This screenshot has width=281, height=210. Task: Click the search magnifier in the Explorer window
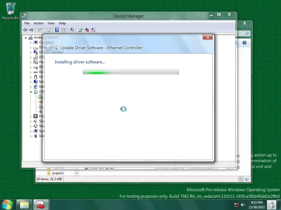pyautogui.click(x=247, y=33)
